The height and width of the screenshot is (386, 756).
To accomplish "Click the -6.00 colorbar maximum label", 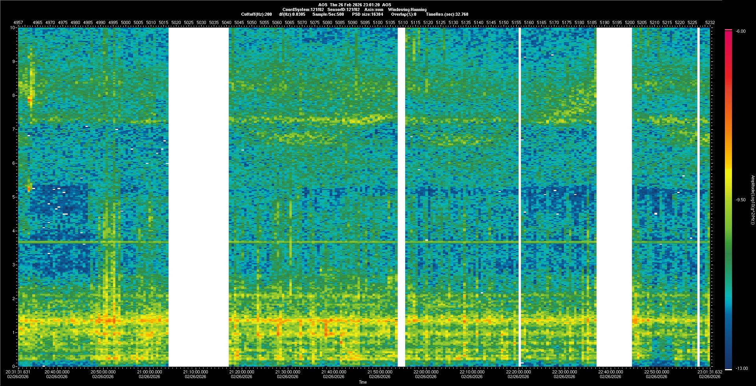I will click(x=741, y=32).
